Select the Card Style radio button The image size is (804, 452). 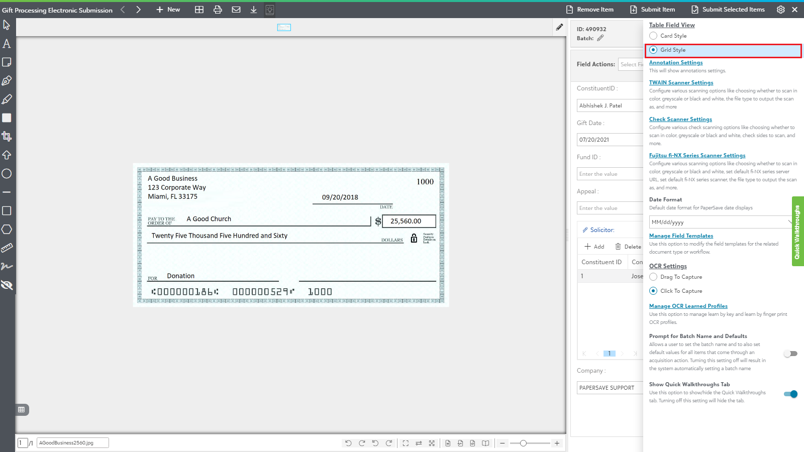[653, 36]
